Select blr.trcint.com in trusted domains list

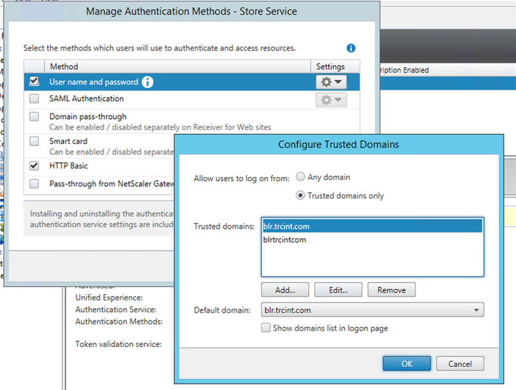372,226
